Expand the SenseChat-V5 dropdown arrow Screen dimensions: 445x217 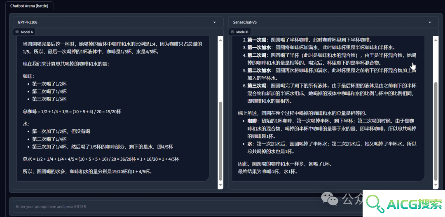(x=430, y=22)
